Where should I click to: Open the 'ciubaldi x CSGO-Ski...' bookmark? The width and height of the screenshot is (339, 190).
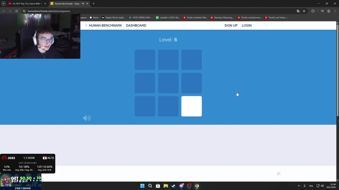(168, 18)
